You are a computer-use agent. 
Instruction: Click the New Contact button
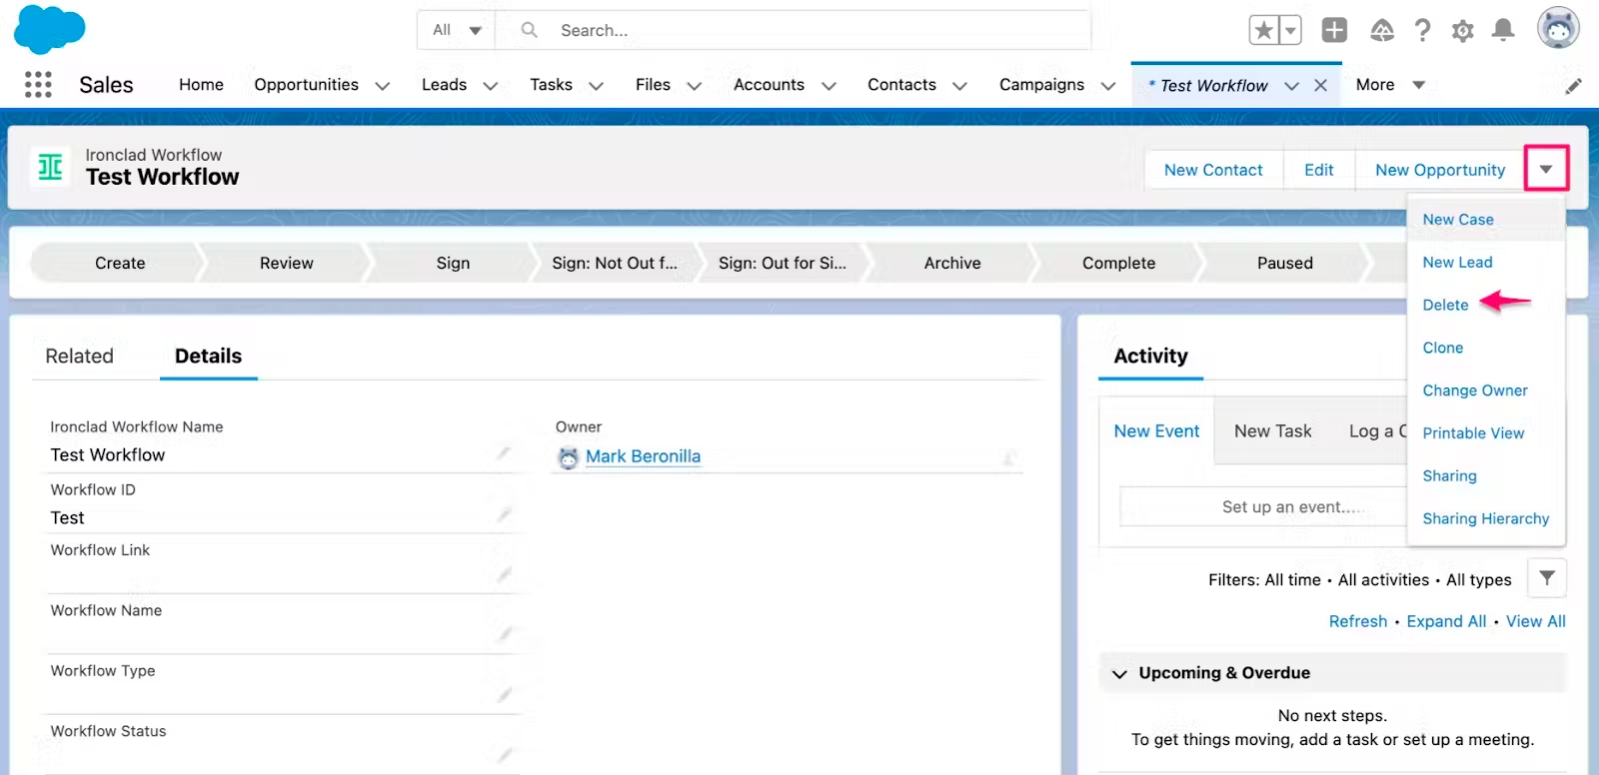pos(1212,170)
